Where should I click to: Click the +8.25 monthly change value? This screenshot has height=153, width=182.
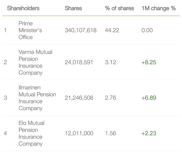[x=149, y=62]
